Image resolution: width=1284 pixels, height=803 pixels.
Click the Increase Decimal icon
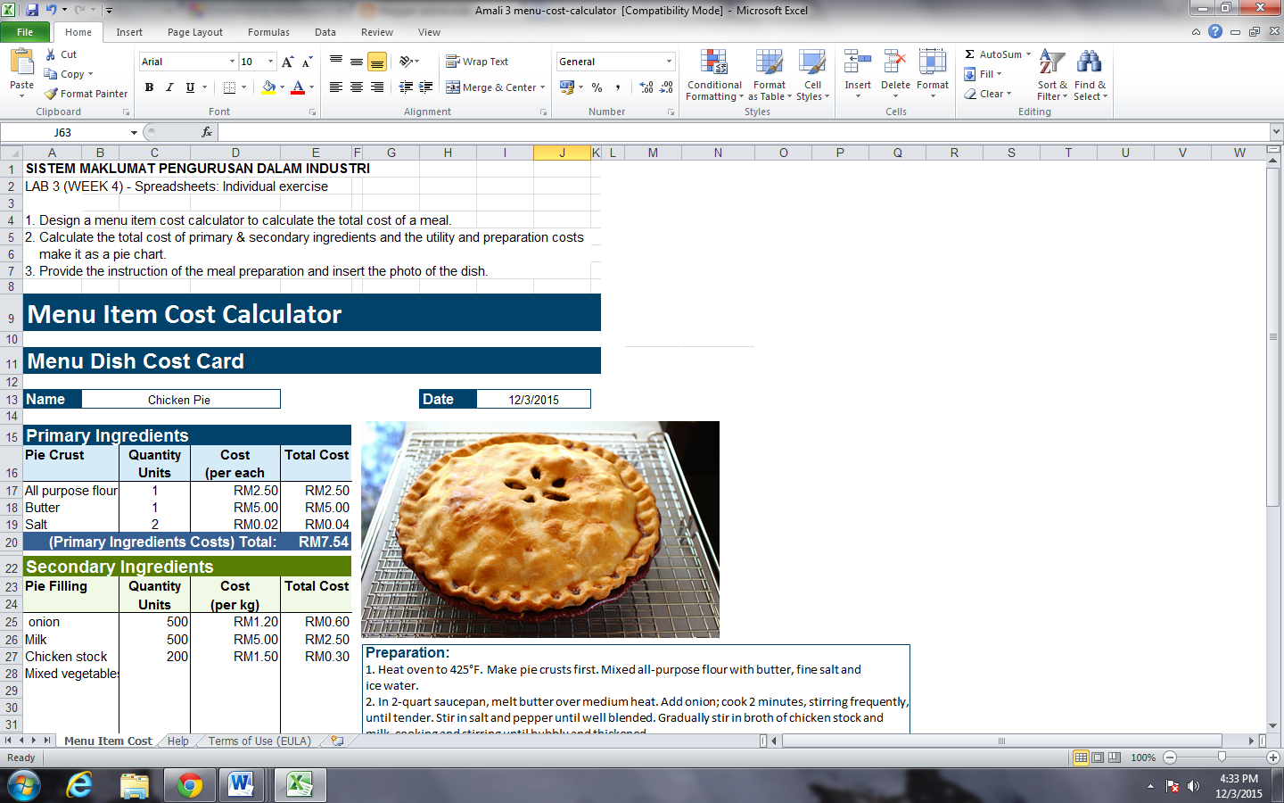pos(645,88)
